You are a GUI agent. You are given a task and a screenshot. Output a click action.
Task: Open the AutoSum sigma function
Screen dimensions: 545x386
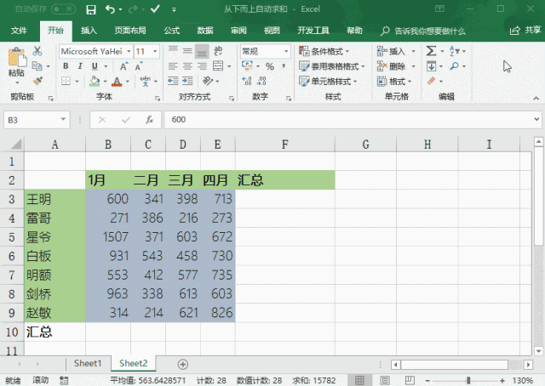click(x=431, y=51)
